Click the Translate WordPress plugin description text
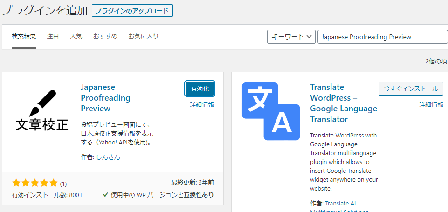The width and height of the screenshot is (448, 212). pos(344,162)
